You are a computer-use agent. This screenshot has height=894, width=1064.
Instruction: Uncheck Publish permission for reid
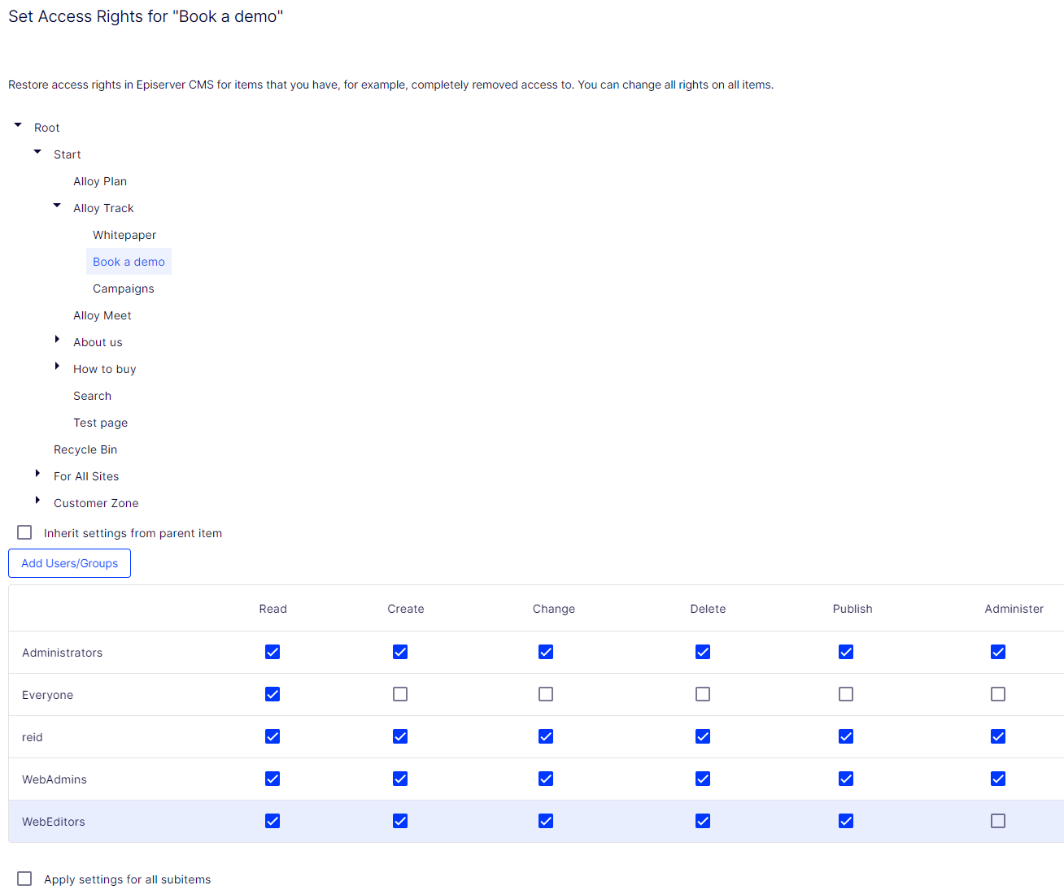pos(845,736)
